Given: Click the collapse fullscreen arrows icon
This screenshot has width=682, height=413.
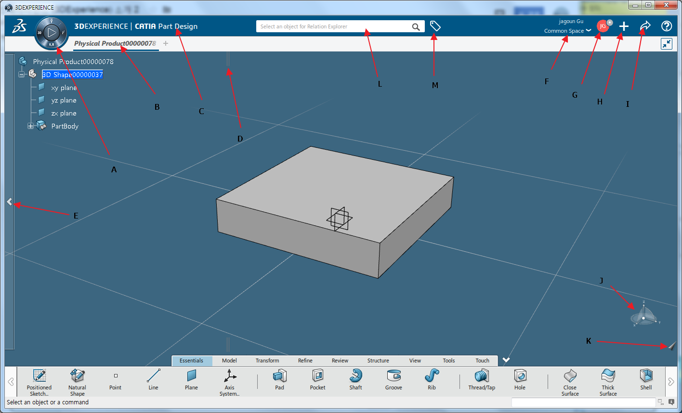Looking at the screenshot, I should (x=667, y=44).
